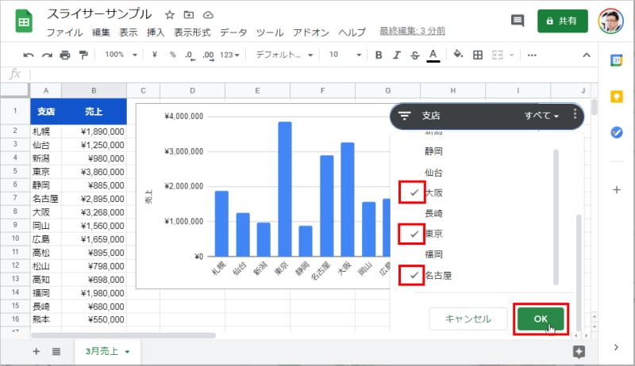
Task: Click the slicer list scrollbar
Action: [x=556, y=217]
